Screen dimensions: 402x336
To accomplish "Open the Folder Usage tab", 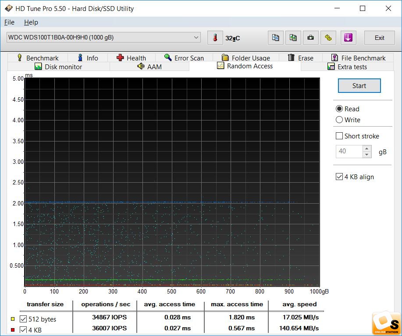I will point(246,58).
